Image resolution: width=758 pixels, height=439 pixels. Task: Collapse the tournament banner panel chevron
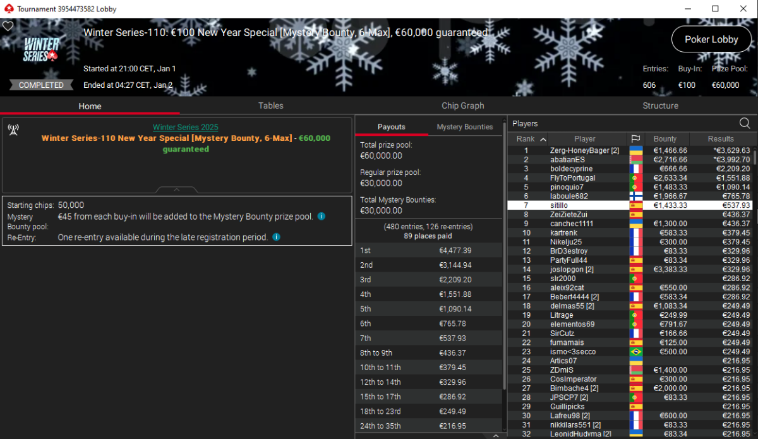click(177, 189)
